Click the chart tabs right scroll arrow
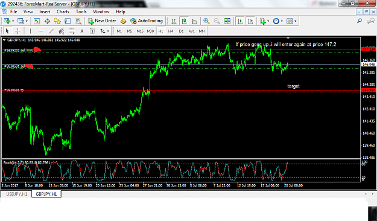The image size is (377, 221). tap(373, 194)
